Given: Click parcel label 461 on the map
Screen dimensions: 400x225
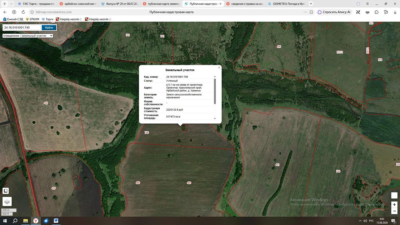Looking at the screenshot, I should (277, 165).
